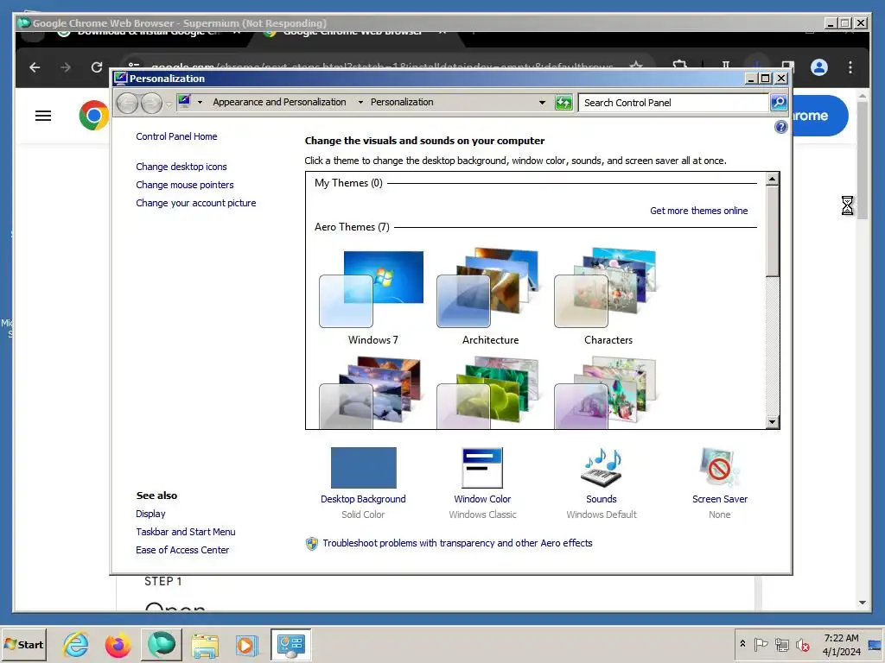
Task: Show hidden tray icons arrow
Action: pyautogui.click(x=742, y=644)
